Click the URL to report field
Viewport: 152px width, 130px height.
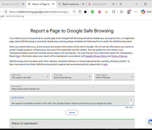[72, 88]
